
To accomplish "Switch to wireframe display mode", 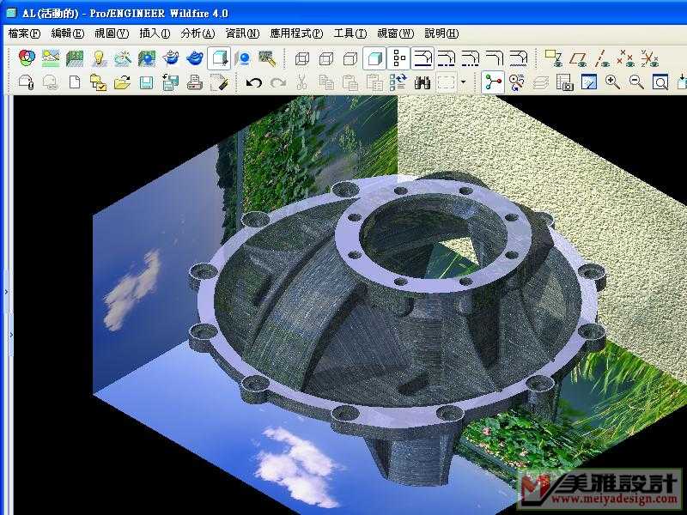I will click(302, 58).
